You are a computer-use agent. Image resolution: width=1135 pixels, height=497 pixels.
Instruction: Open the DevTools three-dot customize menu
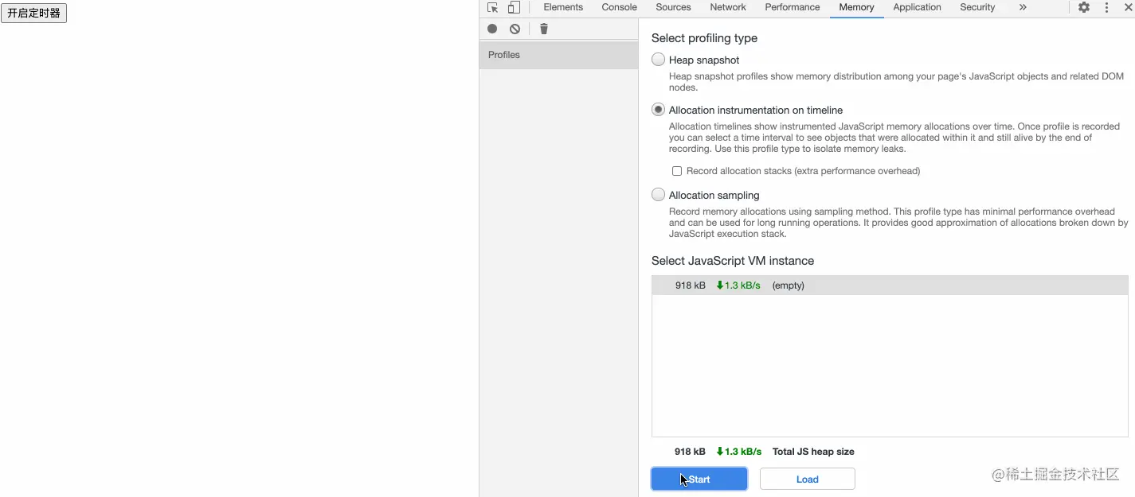(x=1106, y=7)
